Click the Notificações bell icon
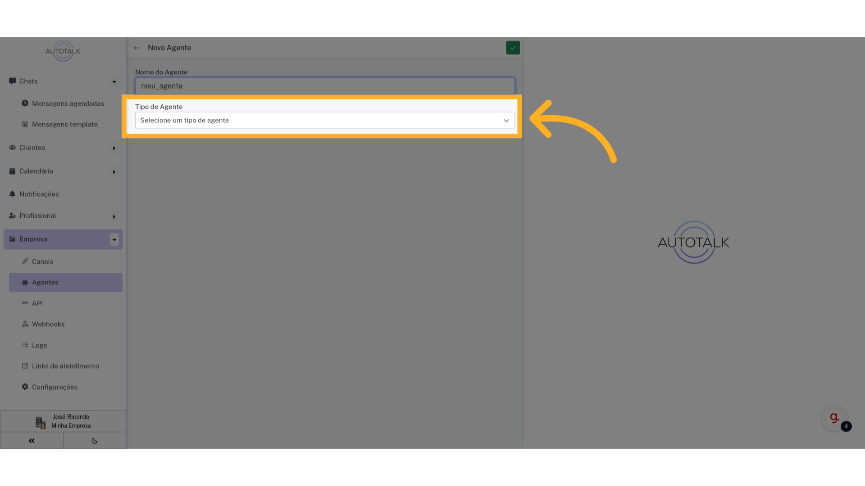Image resolution: width=865 pixels, height=486 pixels. coord(12,194)
